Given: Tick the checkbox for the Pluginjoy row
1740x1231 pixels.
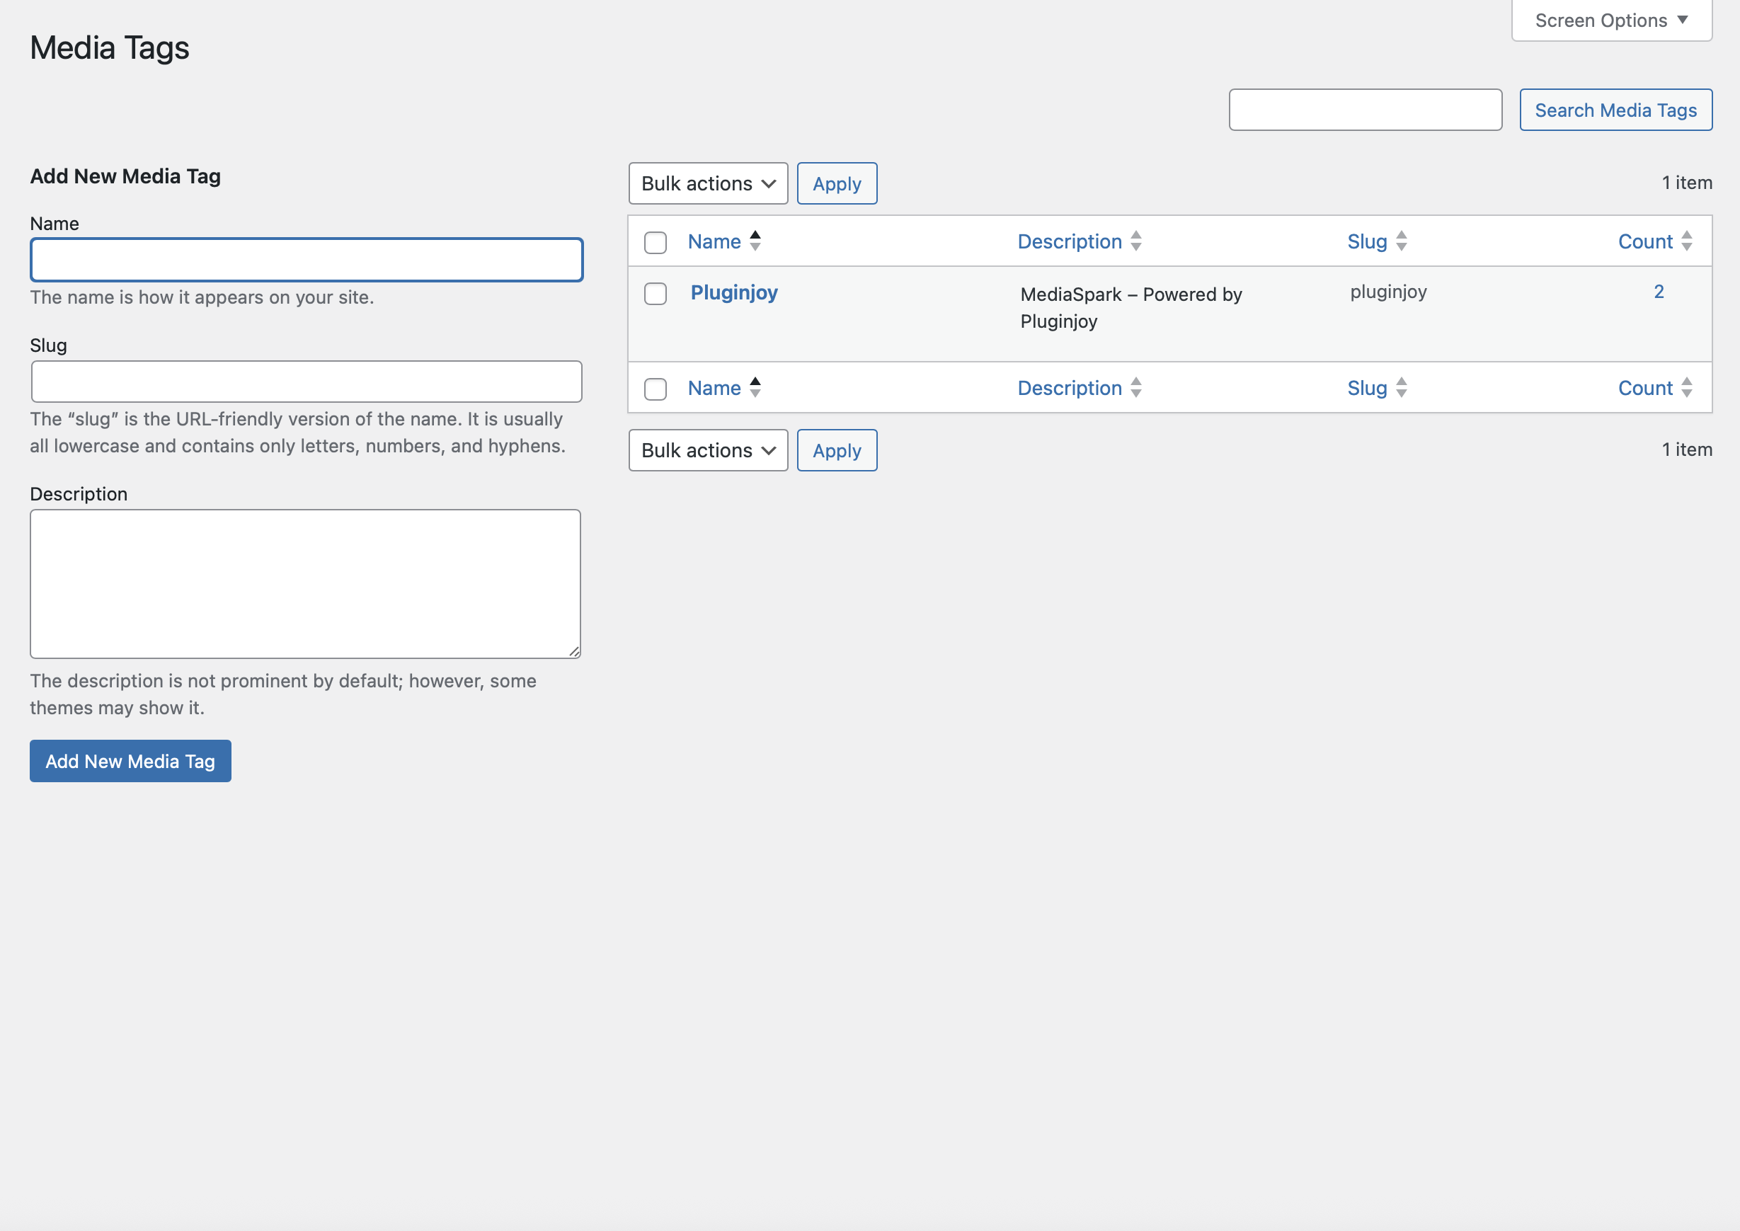Looking at the screenshot, I should (x=655, y=293).
